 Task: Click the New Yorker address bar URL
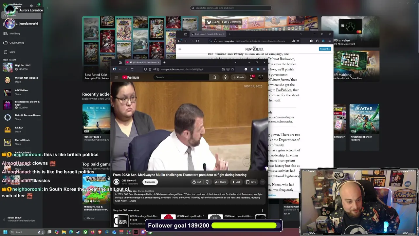251,41
